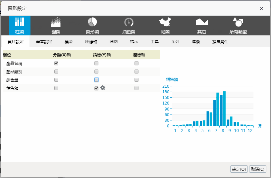Switch to the 基本設定 tab
The image size is (271, 178).
44,42
